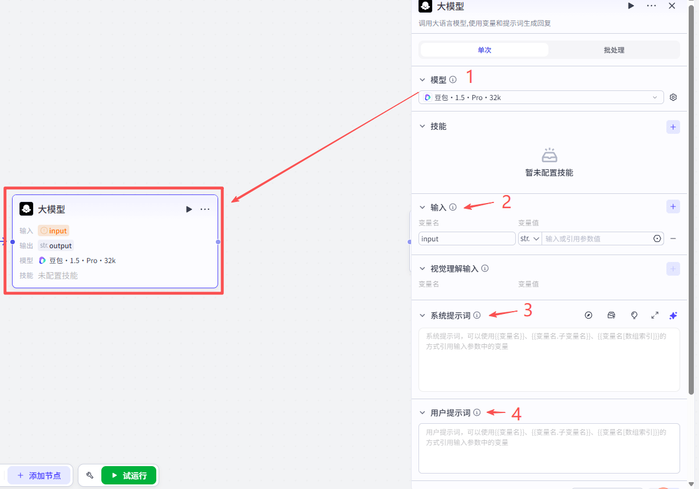Expand the system prompt editor to fullscreen
Screen dimensions: 699x489
coord(655,315)
